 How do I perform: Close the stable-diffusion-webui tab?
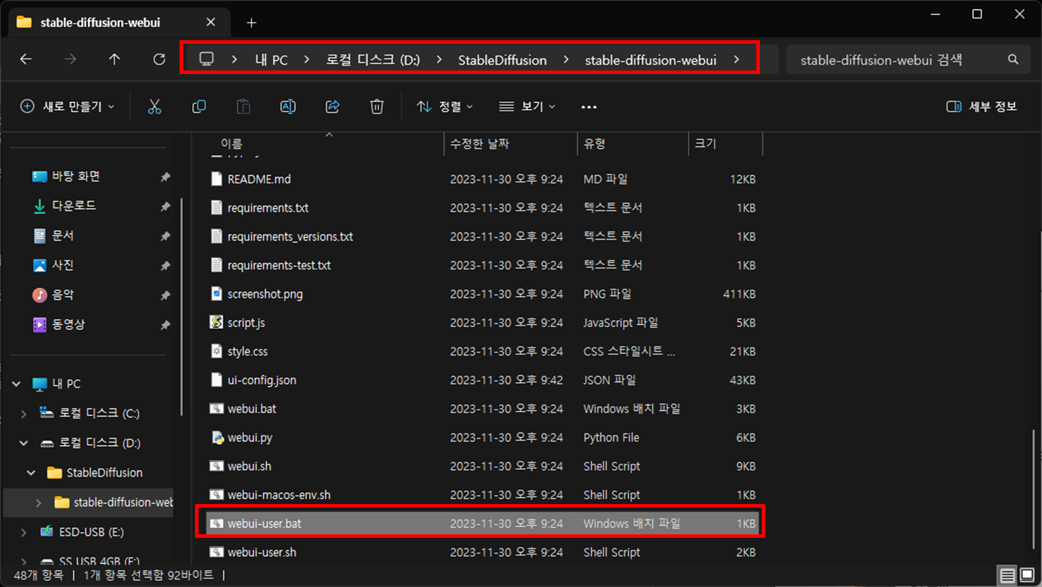coord(210,23)
